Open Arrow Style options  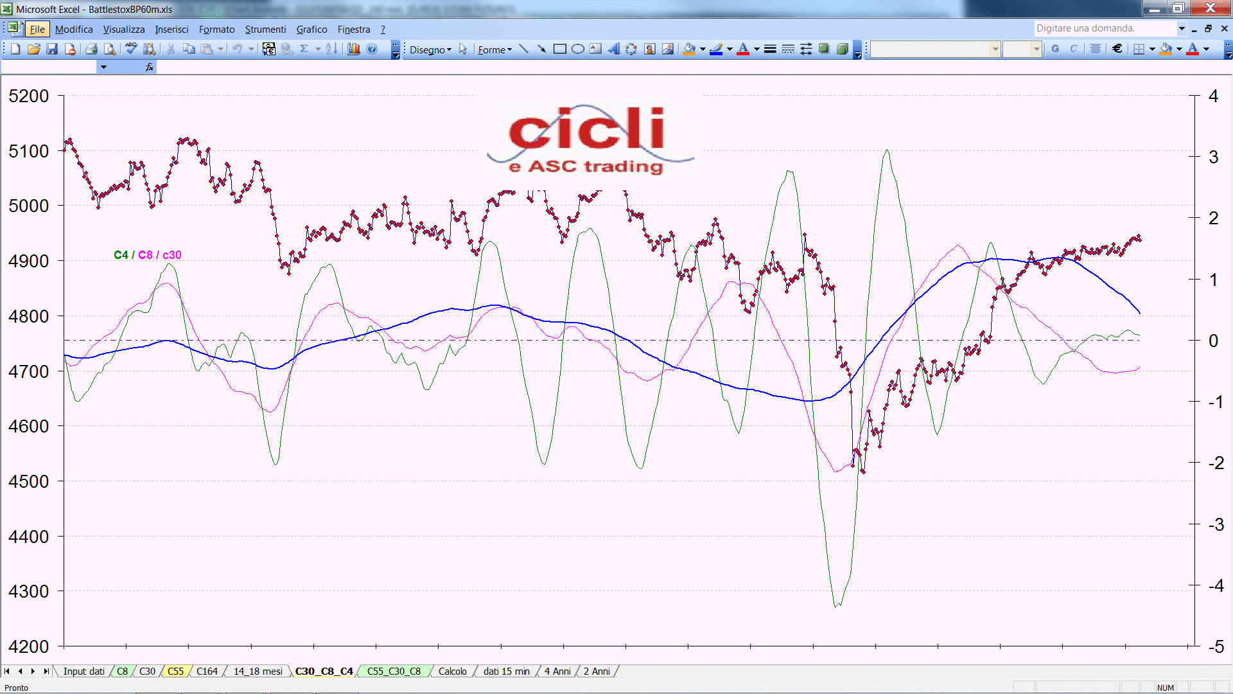pyautogui.click(x=806, y=49)
